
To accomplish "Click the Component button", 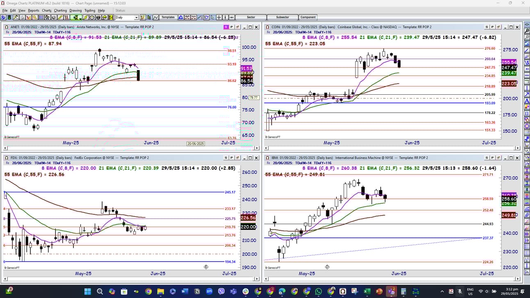I will (308, 17).
